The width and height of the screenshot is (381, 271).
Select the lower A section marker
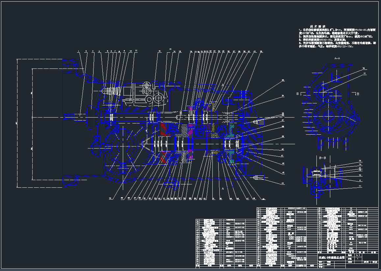223,189
